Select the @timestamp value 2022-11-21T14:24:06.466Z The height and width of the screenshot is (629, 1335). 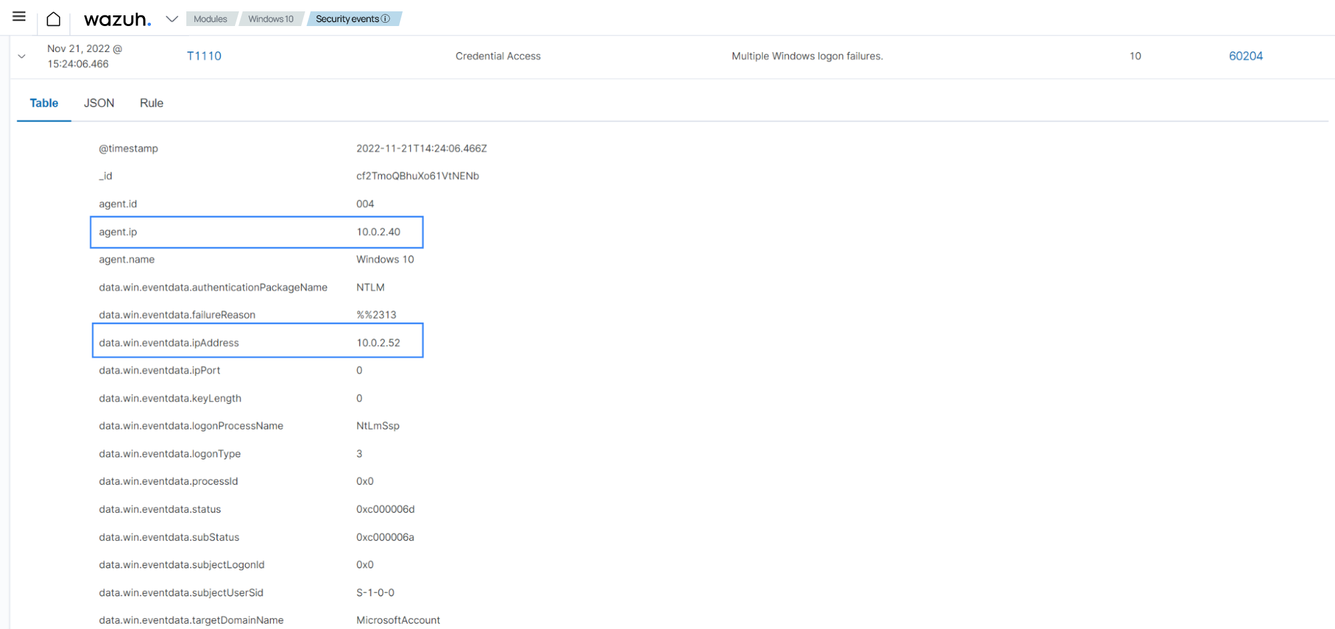421,148
